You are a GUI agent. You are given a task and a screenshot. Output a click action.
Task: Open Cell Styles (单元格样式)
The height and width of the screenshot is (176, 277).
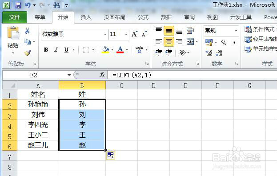coord(261,48)
